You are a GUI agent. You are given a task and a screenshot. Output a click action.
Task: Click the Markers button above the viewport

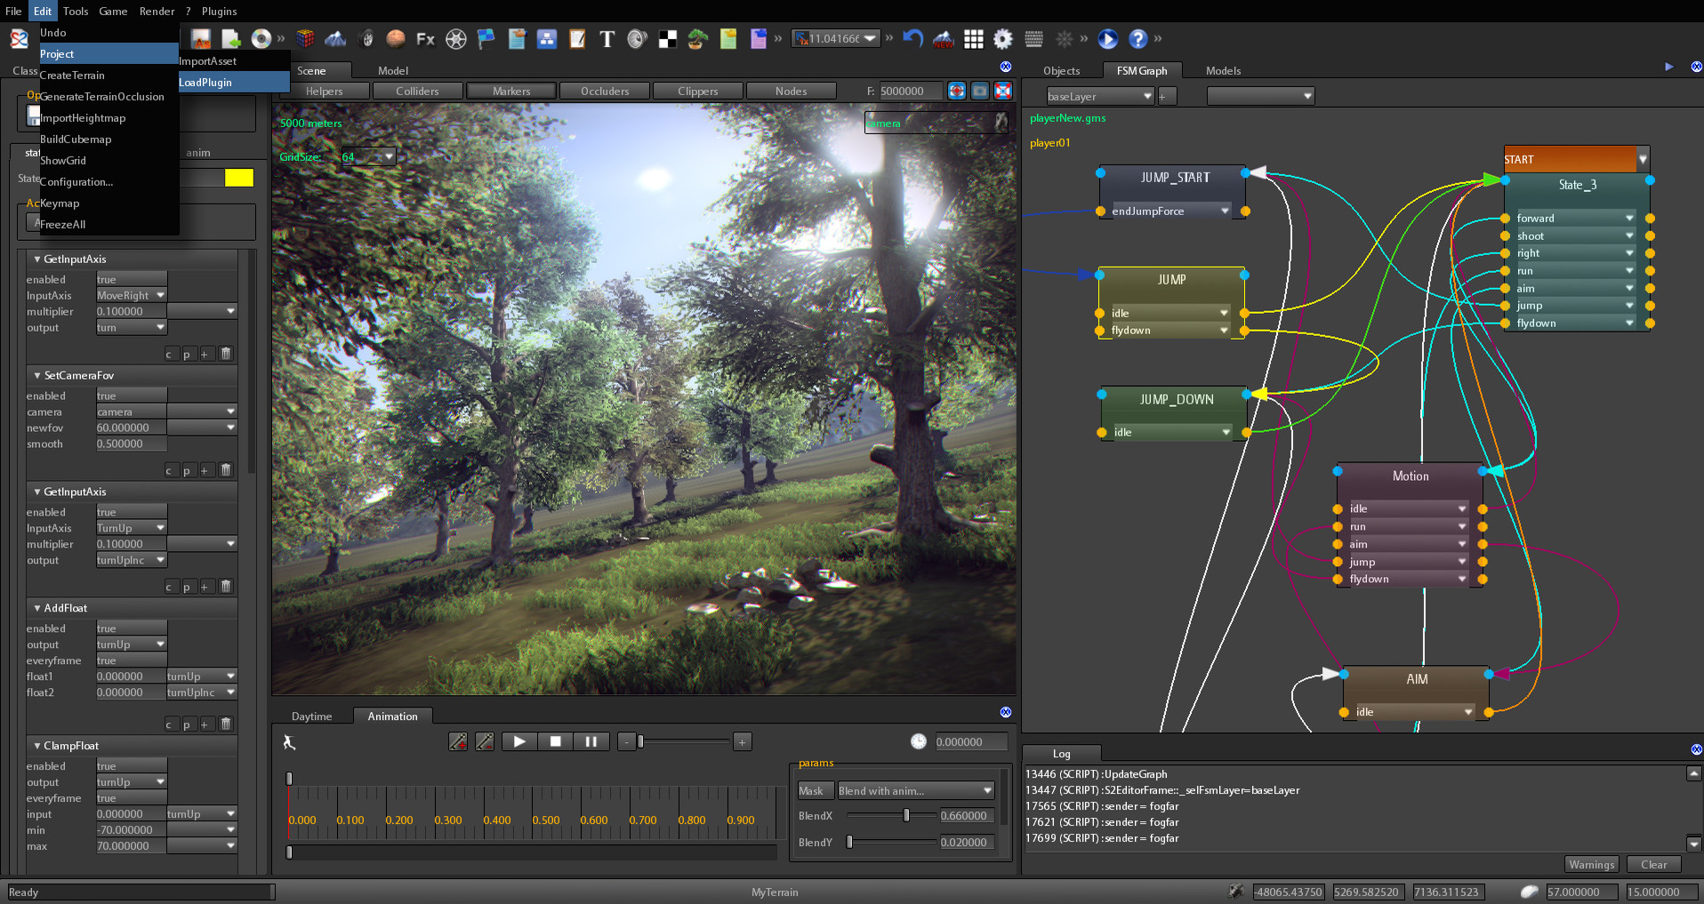[511, 90]
